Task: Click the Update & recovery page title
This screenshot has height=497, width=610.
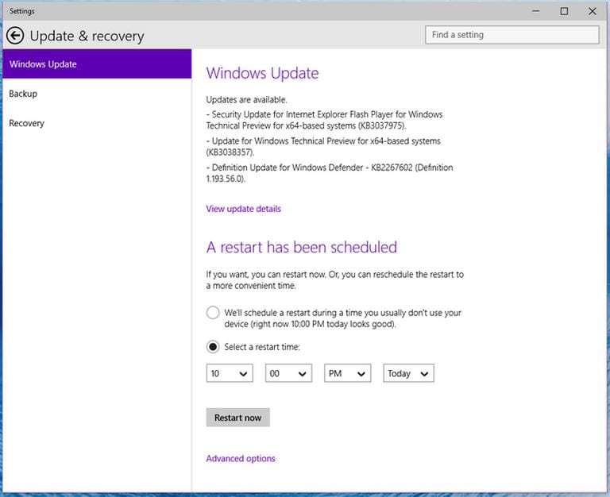Action: (x=87, y=37)
